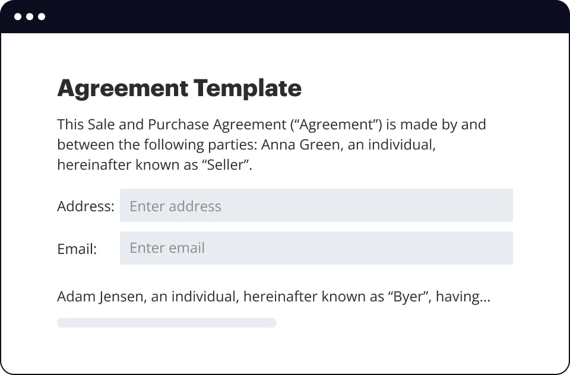570x375 pixels.
Task: Click inside the dark title bar
Action: [297, 17]
